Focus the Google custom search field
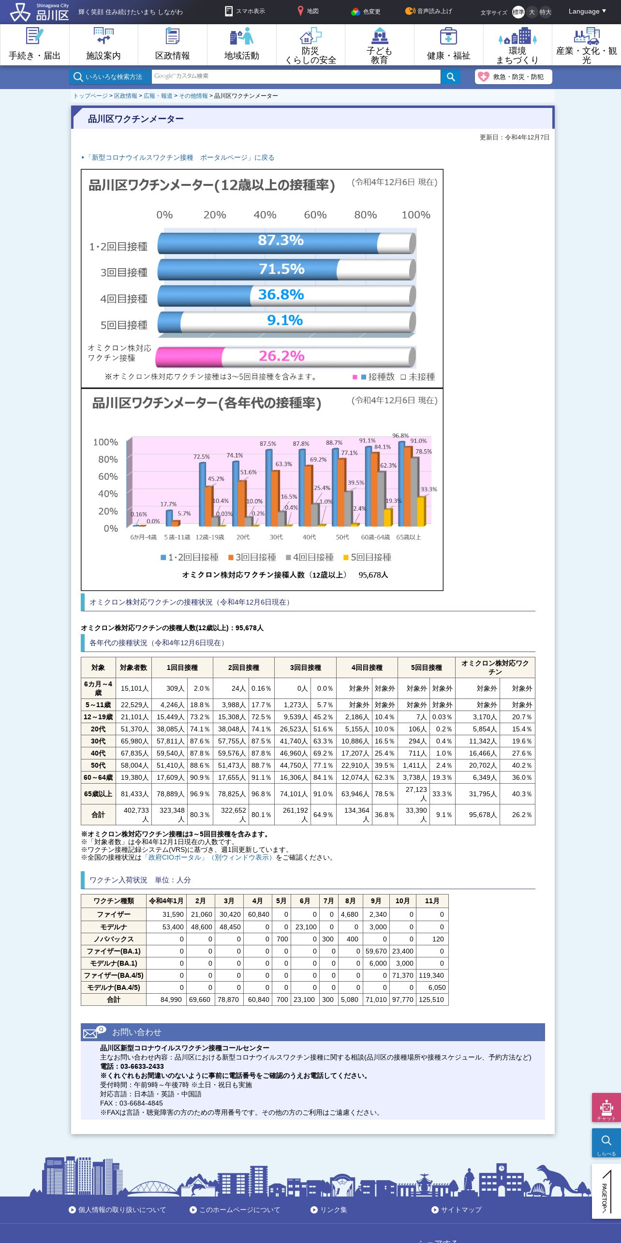The height and width of the screenshot is (1243, 621). point(296,76)
